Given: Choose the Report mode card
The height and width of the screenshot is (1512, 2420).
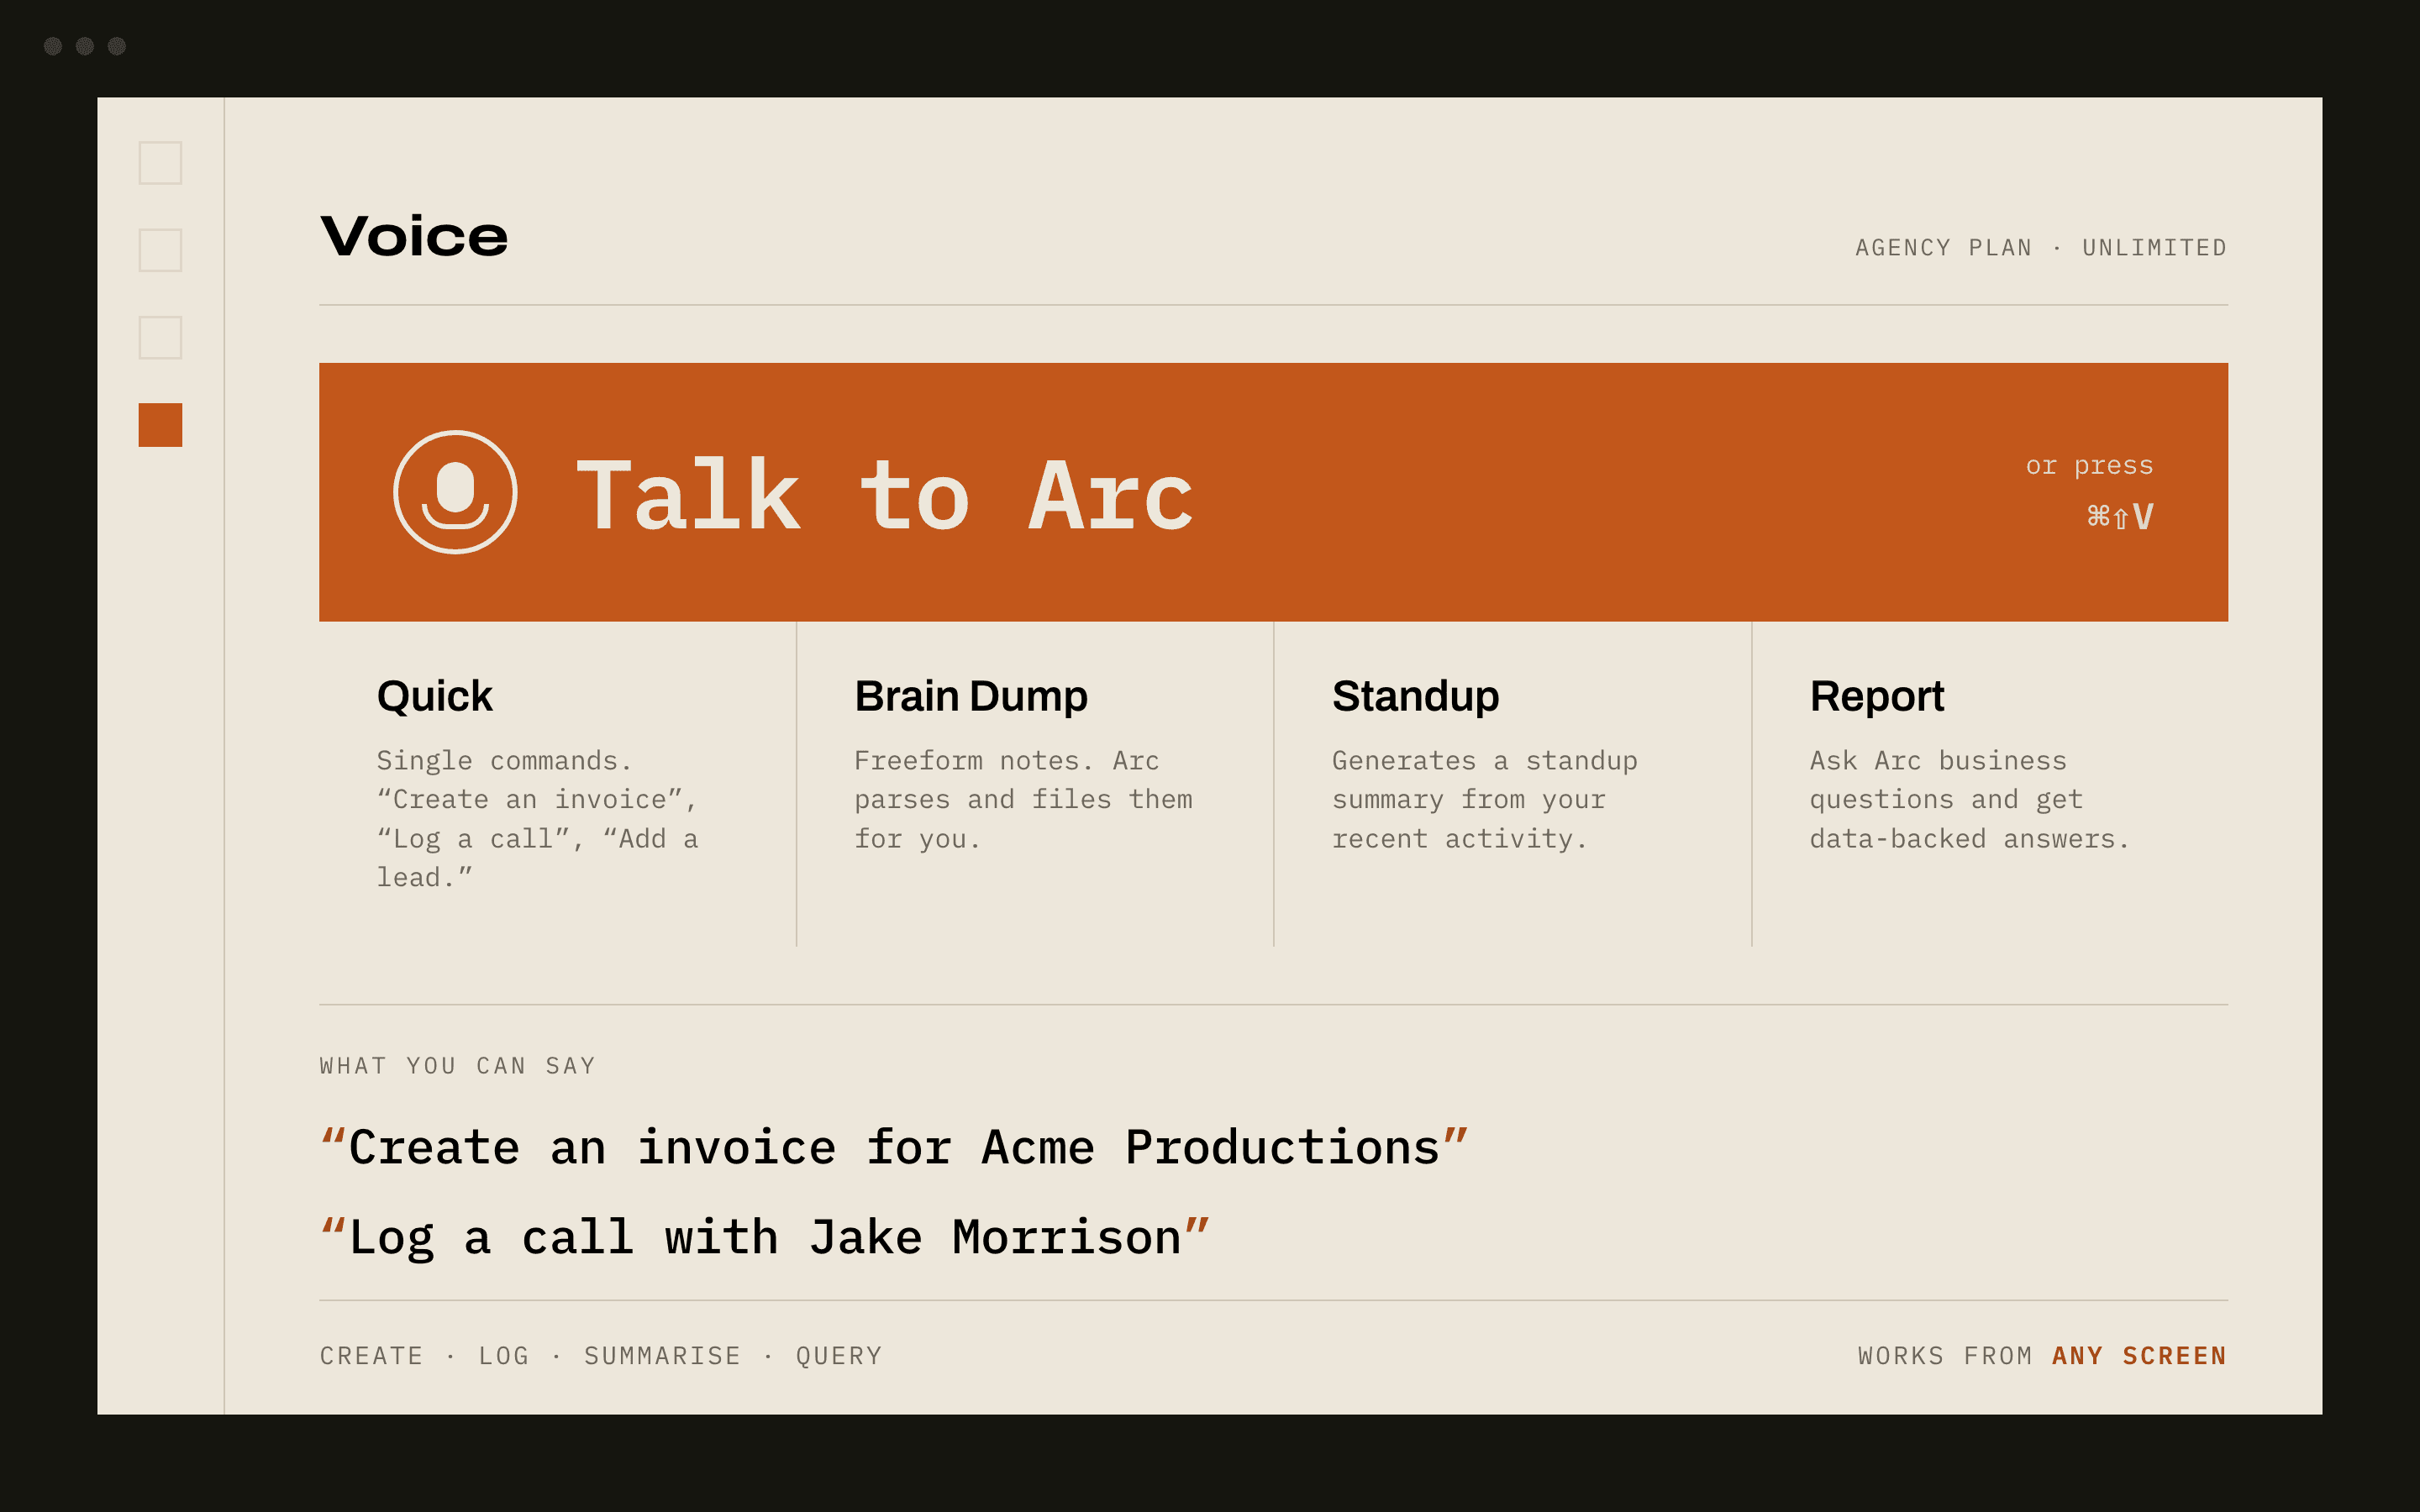Looking at the screenshot, I should pyautogui.click(x=1990, y=784).
